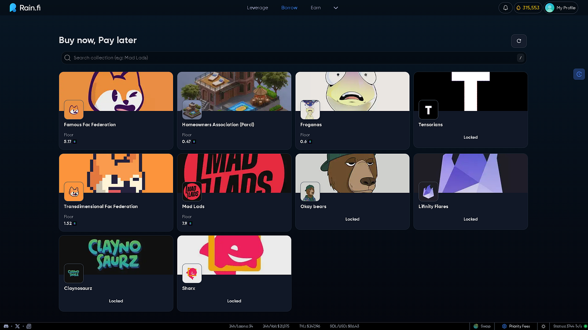Viewport: 588px width, 330px height.
Task: Open the Swap button in the footer
Action: (x=482, y=326)
